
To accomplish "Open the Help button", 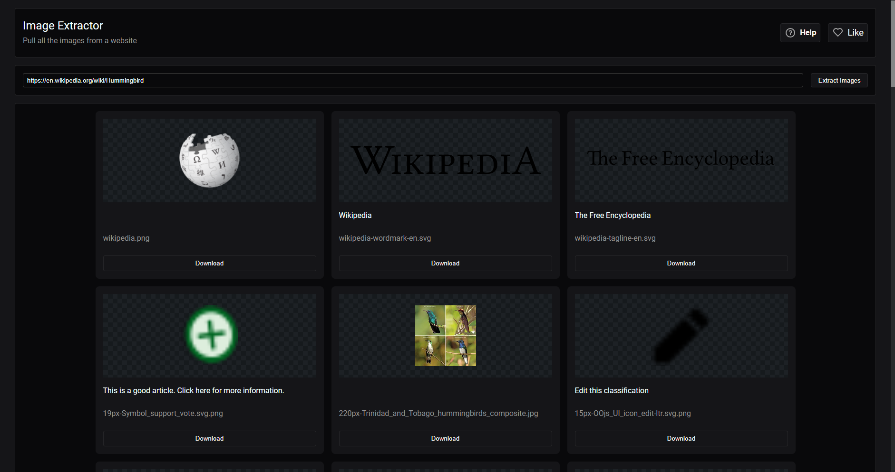I will [x=800, y=33].
